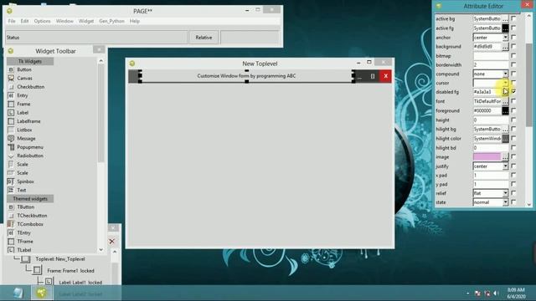
Task: Choose the Text widget icon
Action: point(11,190)
